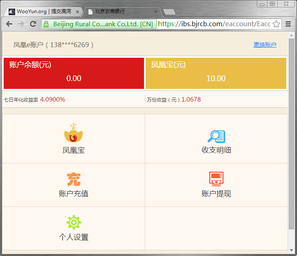Click the 七日年化收益率 label
Image resolution: width=297 pixels, height=256 pixels.
coord(21,100)
